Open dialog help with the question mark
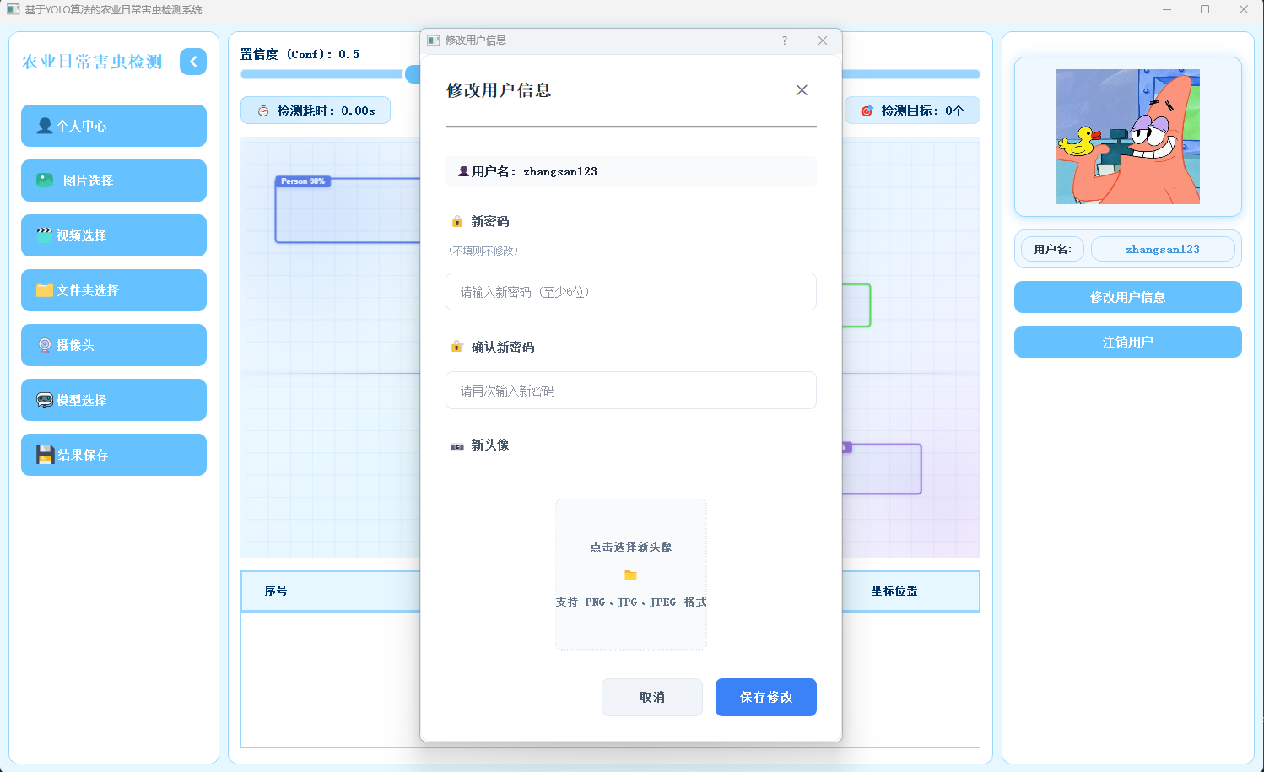 784,40
